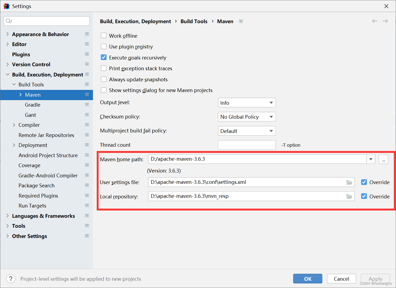Image resolution: width=396 pixels, height=288 pixels.
Task: Click project-level icon beside Package Search
Action: pos(87,185)
